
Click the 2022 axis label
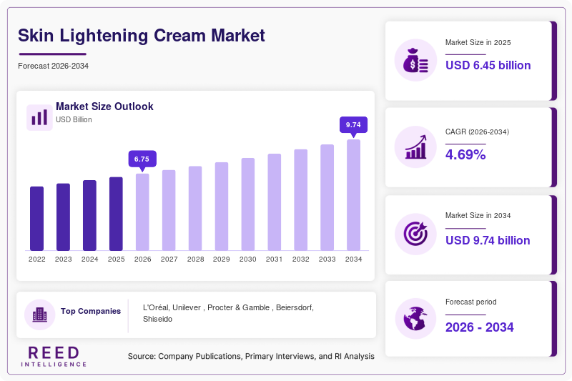tap(37, 259)
